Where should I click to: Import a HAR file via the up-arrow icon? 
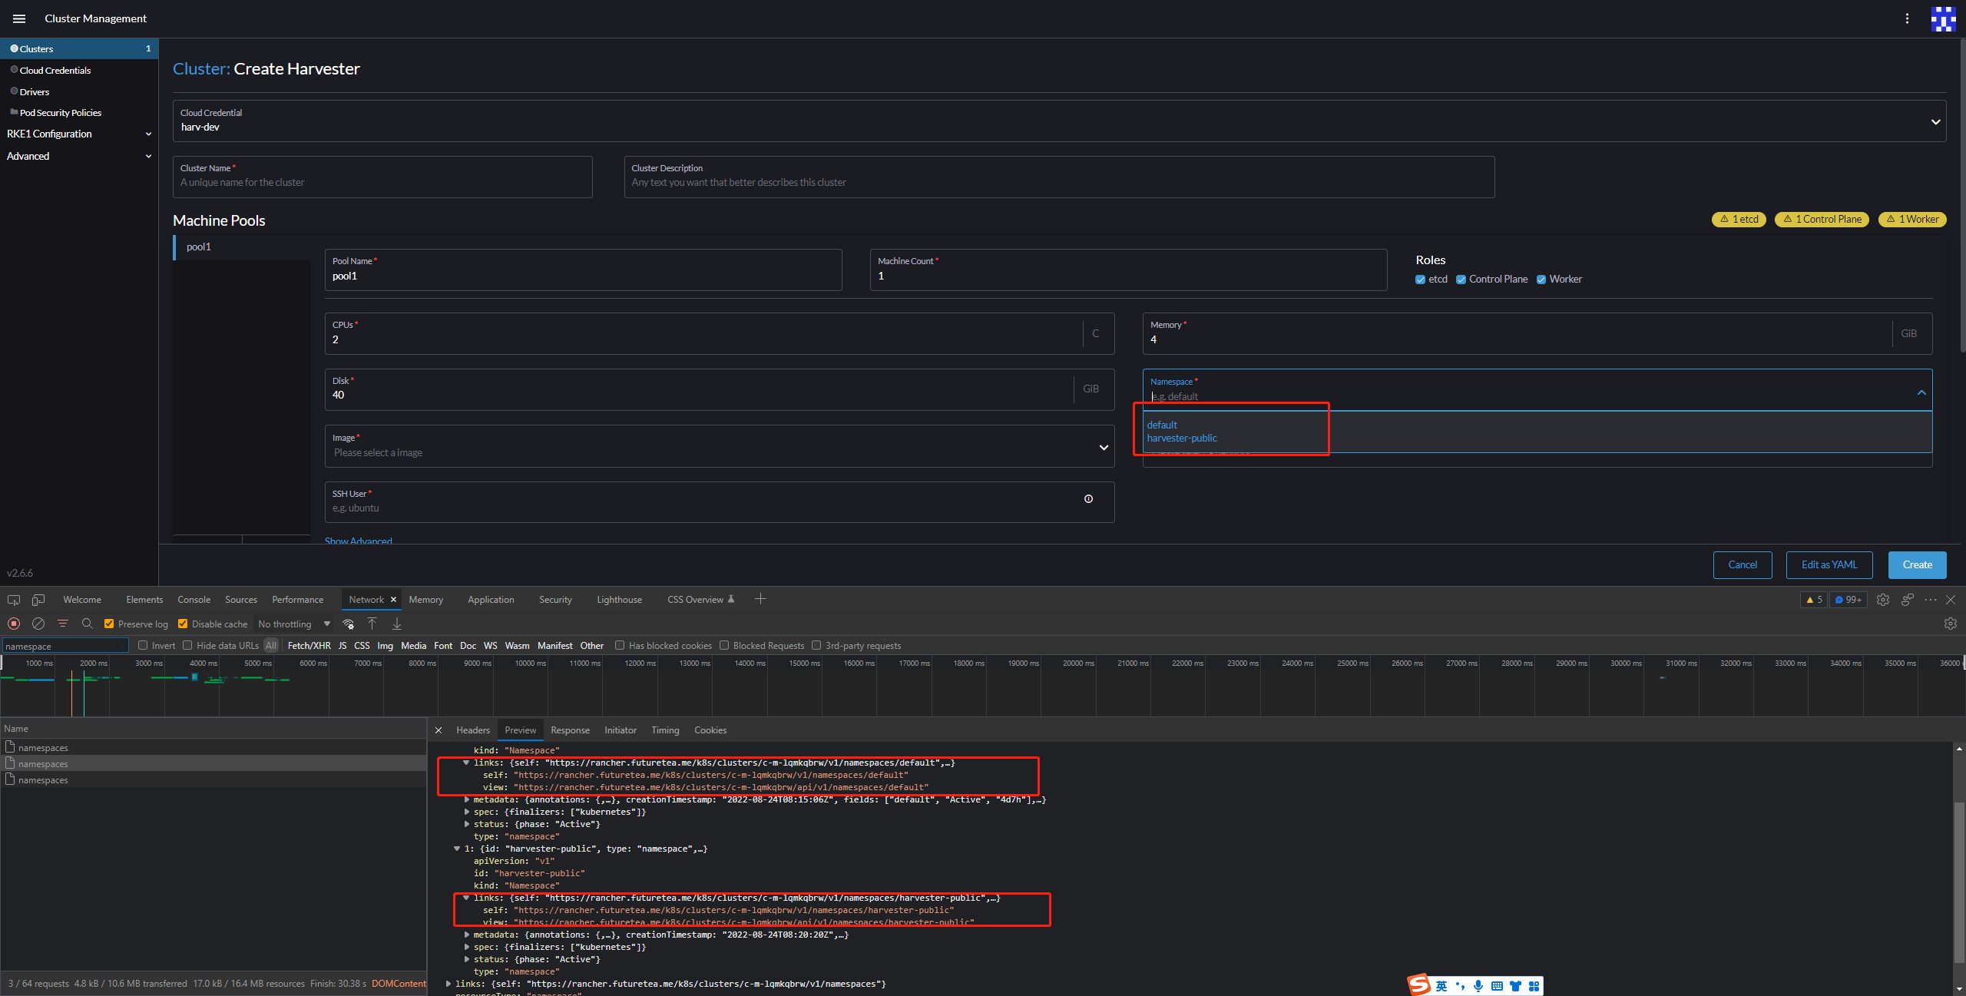tap(372, 624)
